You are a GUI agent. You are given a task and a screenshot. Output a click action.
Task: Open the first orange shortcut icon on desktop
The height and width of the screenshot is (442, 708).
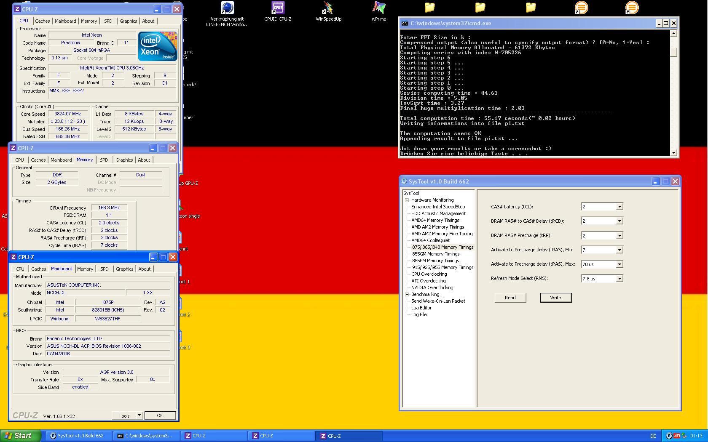[581, 8]
